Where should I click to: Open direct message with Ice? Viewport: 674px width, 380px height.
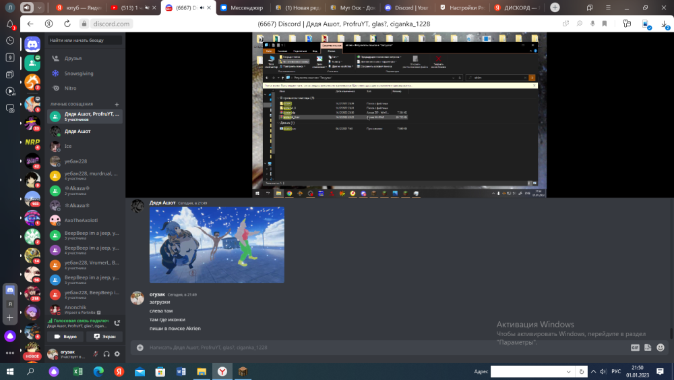[x=85, y=146]
